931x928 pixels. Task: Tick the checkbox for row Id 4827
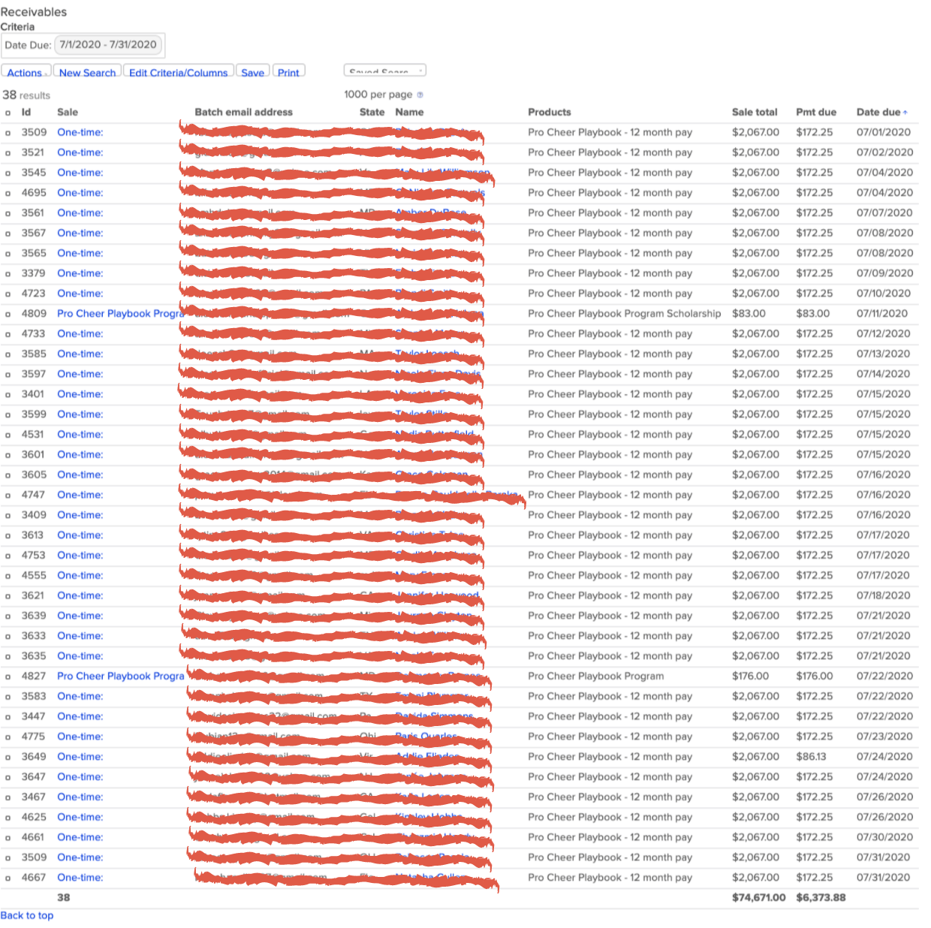click(x=8, y=677)
